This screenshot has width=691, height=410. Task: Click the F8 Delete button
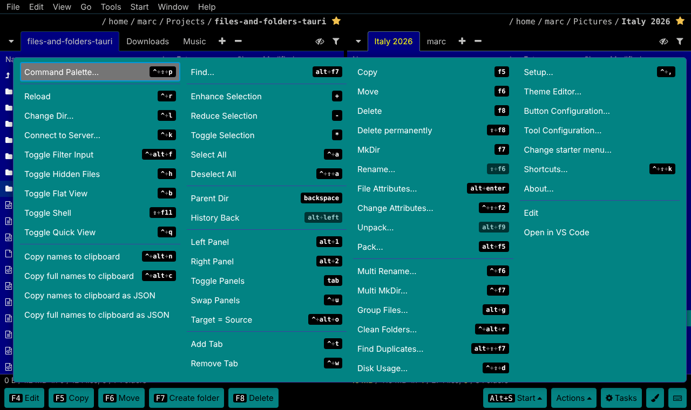[254, 398]
